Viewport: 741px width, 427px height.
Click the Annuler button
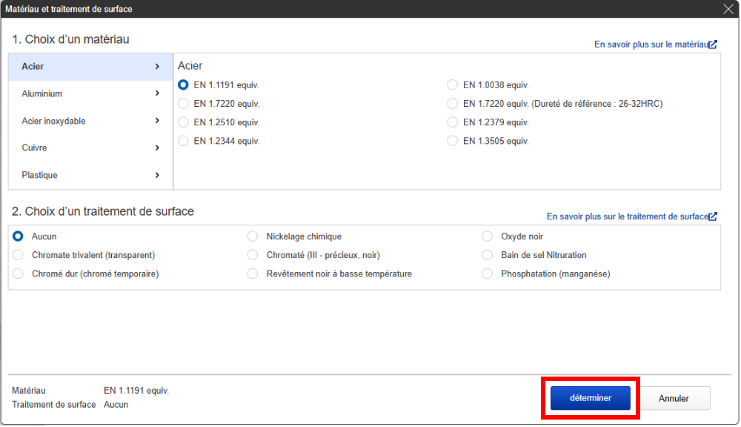(674, 399)
